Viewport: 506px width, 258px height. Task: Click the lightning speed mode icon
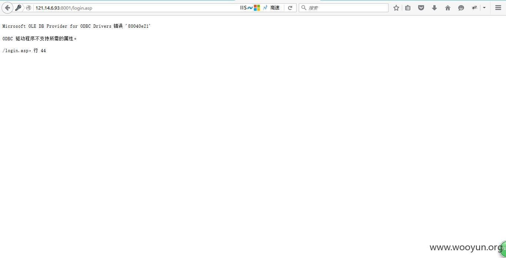click(265, 8)
